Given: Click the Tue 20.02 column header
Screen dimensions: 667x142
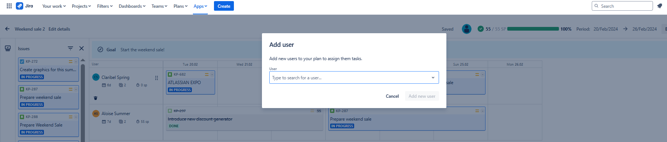Looking at the screenshot, I should pyautogui.click(x=190, y=65).
